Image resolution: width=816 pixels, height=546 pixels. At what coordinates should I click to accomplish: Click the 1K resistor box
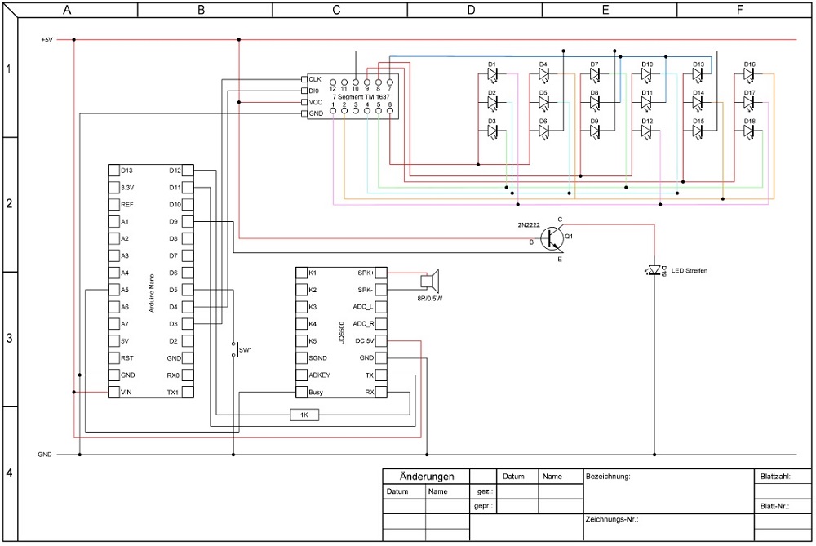pos(304,415)
